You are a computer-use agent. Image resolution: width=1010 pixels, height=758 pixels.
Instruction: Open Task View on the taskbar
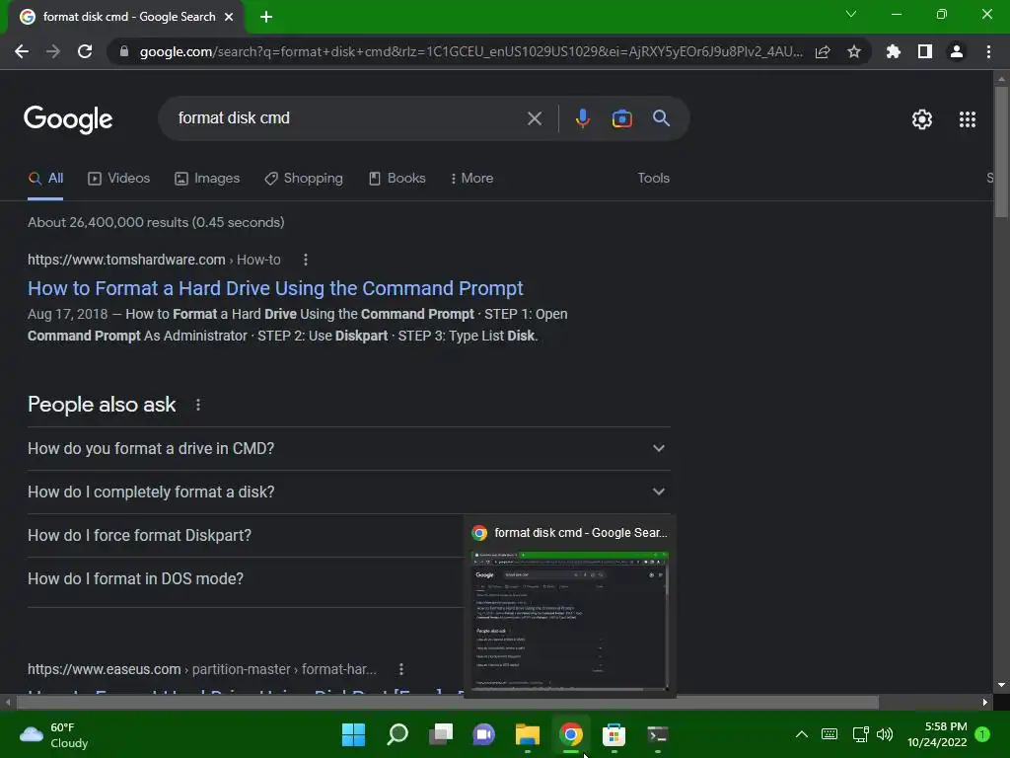click(441, 734)
